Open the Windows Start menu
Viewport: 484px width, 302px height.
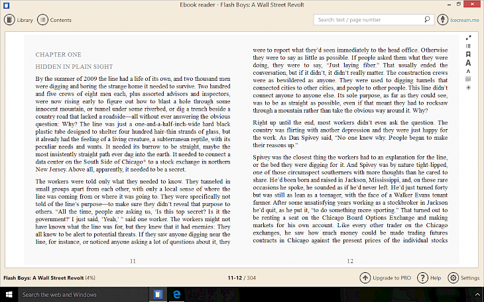click(x=9, y=295)
